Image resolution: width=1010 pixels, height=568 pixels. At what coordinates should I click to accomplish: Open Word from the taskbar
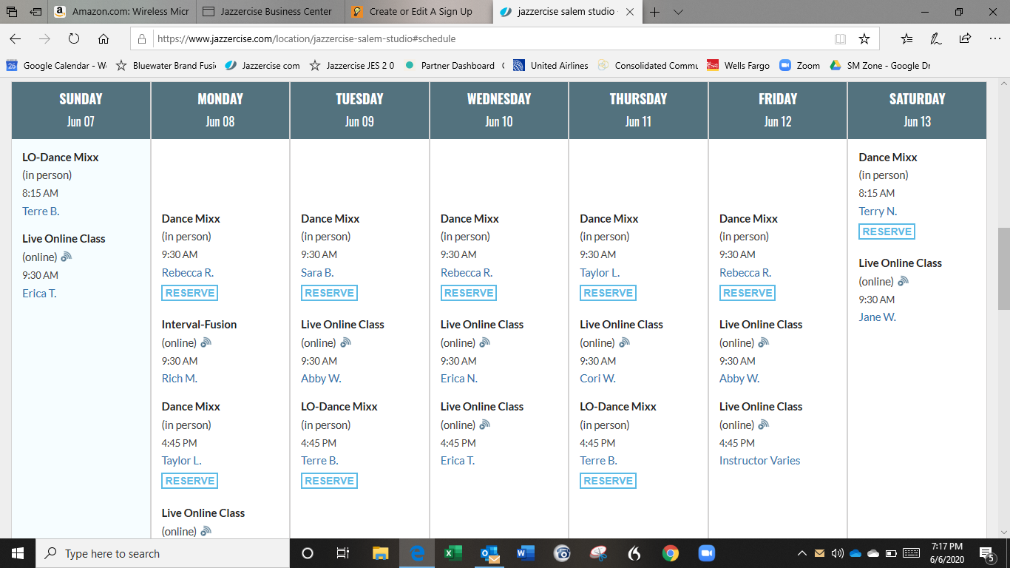[525, 553]
